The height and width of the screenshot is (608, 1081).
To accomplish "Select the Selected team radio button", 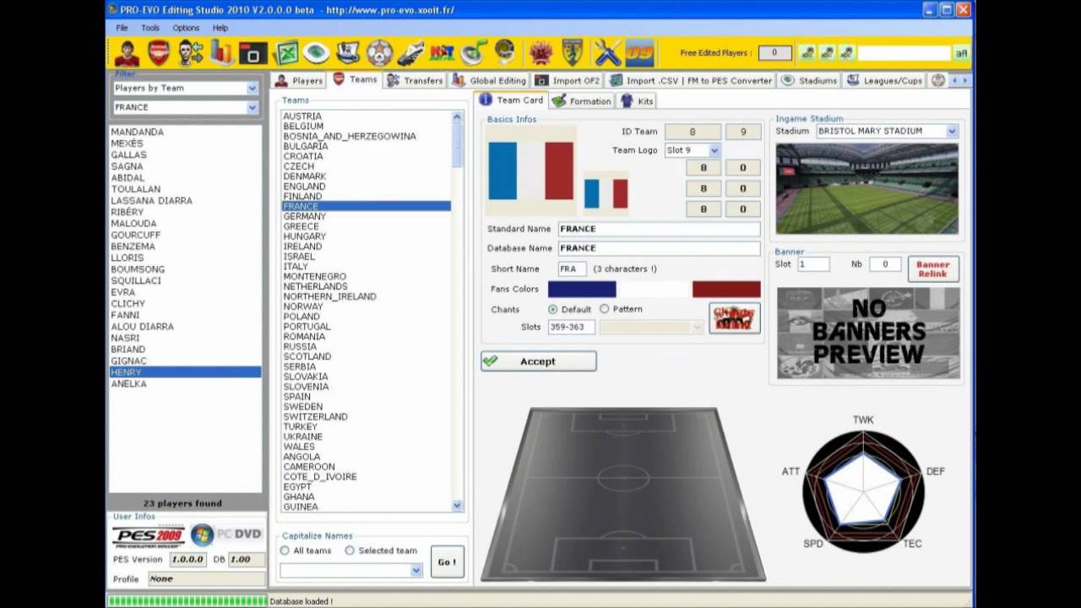I will (x=350, y=551).
